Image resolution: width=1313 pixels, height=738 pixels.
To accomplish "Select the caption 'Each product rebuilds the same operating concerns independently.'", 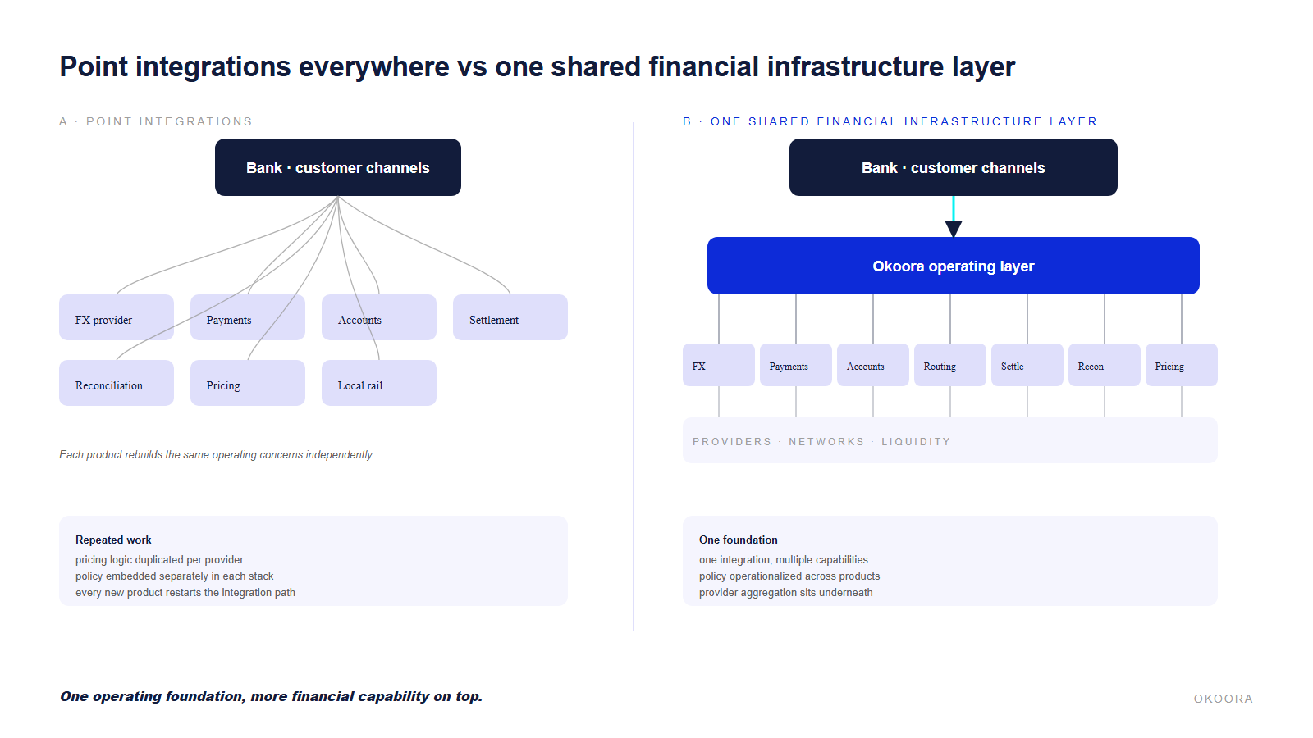I will (x=217, y=454).
